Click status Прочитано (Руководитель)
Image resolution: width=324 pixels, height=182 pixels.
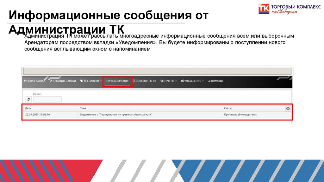pyautogui.click(x=240, y=114)
